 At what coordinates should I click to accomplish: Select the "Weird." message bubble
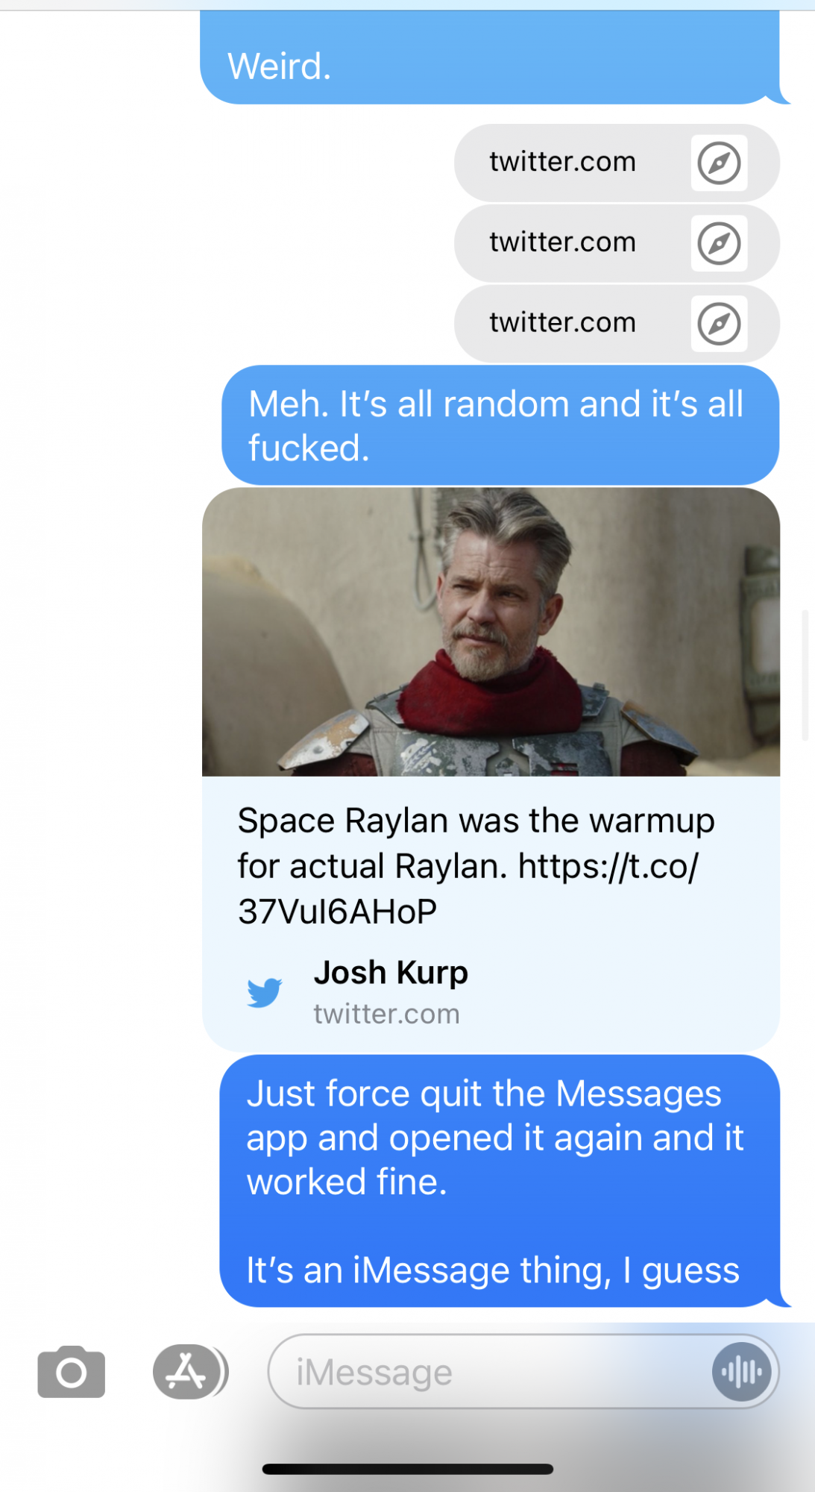(492, 57)
